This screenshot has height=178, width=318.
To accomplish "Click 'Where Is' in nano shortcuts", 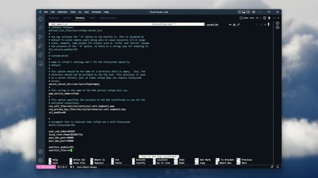I will [99, 160].
